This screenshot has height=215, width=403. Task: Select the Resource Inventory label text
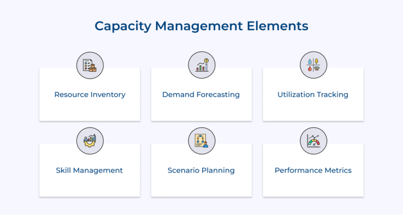click(90, 95)
